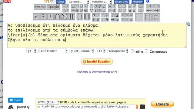This screenshot has width=194, height=109.
Task: Insert the large intersection operator
Action: click(57, 17)
